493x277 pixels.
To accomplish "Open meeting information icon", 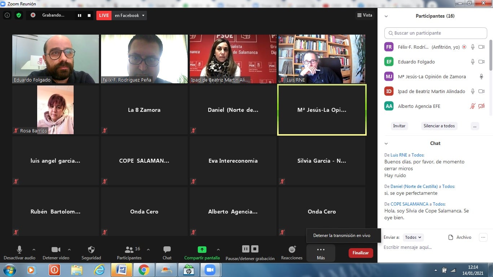I will 7,15.
